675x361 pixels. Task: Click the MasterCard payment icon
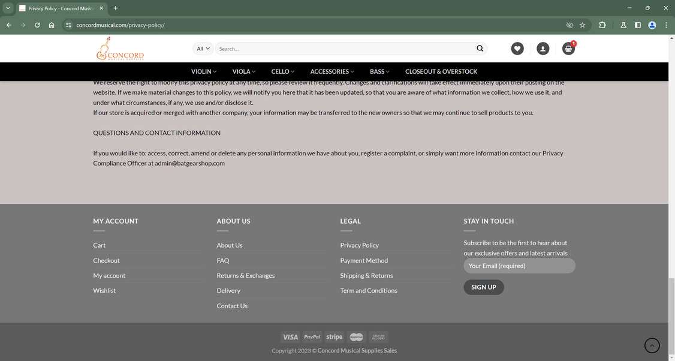pyautogui.click(x=357, y=337)
